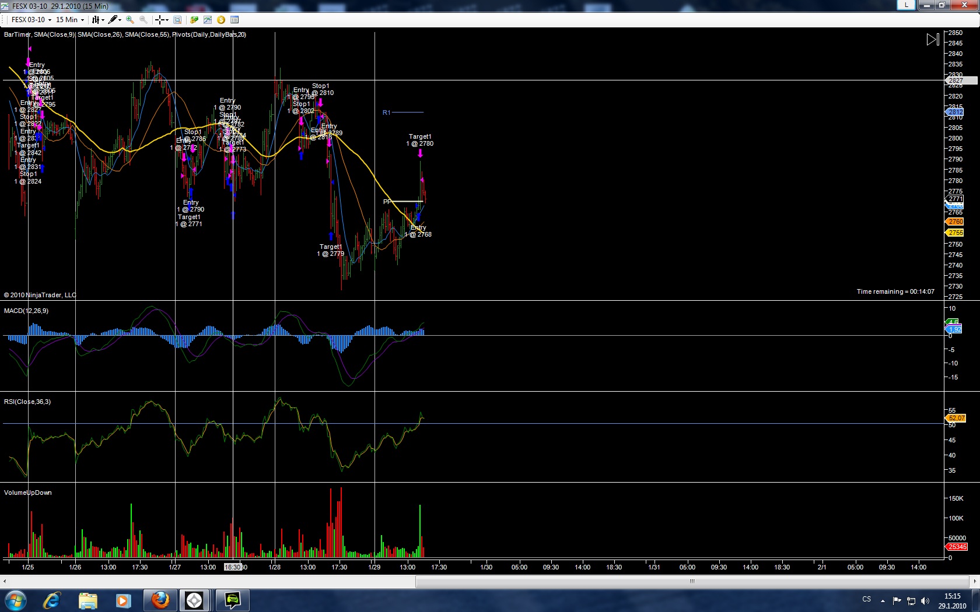Screen dimensions: 980x612
Task: Open the chart properties table icon
Action: [235, 20]
